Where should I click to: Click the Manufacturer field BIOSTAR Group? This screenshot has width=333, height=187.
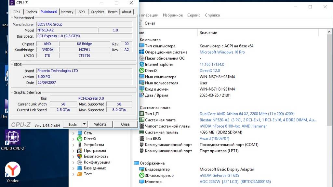[x=84, y=24]
